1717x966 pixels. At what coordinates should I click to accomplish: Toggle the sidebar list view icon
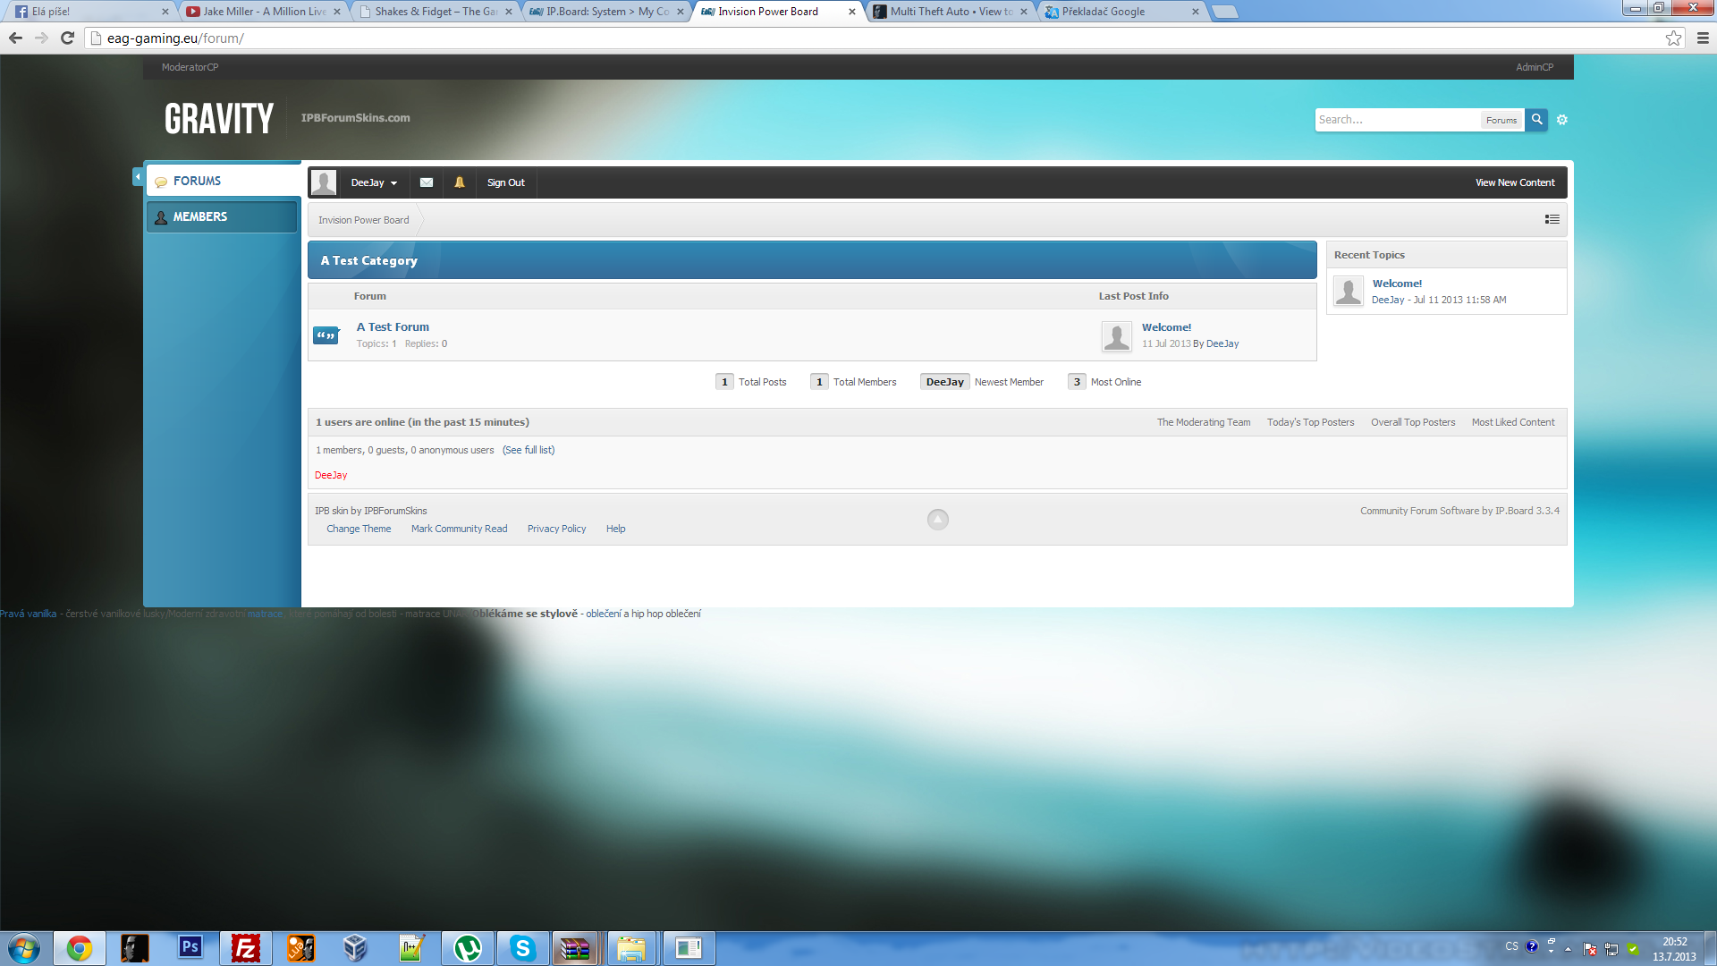tap(1552, 219)
